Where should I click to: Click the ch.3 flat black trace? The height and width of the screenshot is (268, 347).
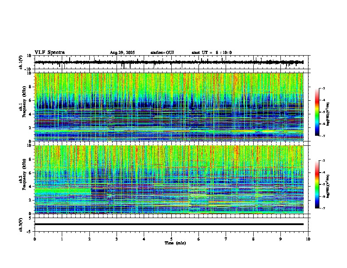pos(169,224)
